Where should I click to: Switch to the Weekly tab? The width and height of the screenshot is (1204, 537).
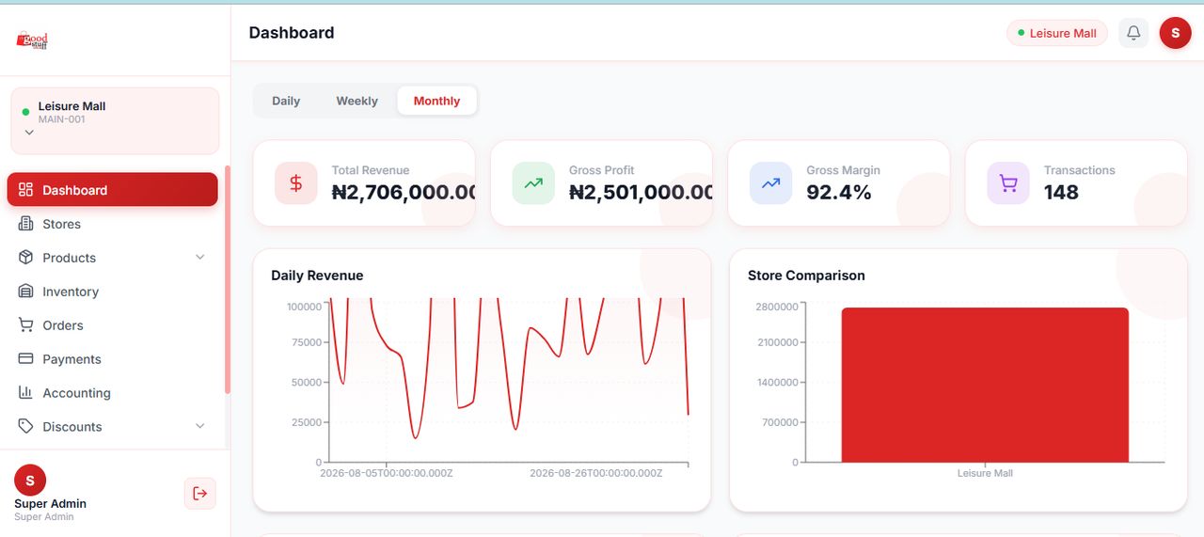[x=356, y=101]
